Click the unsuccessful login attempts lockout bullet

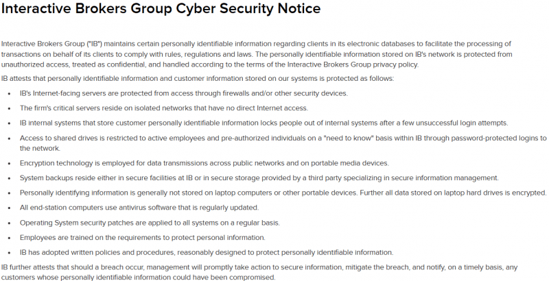pyautogui.click(x=264, y=123)
